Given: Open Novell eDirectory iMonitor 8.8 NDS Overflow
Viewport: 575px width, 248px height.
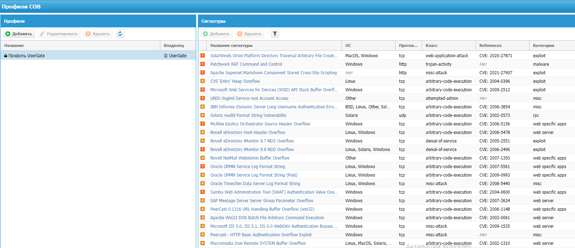Looking at the screenshot, I should (252, 149).
